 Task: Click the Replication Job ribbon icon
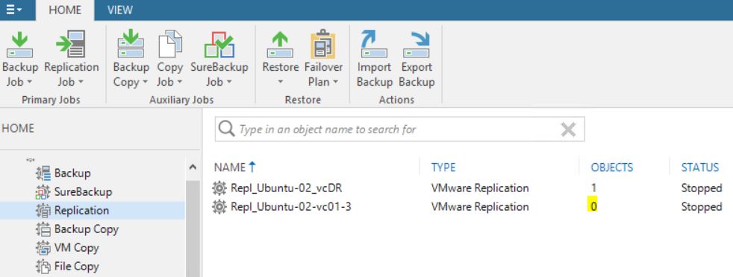[x=71, y=45]
